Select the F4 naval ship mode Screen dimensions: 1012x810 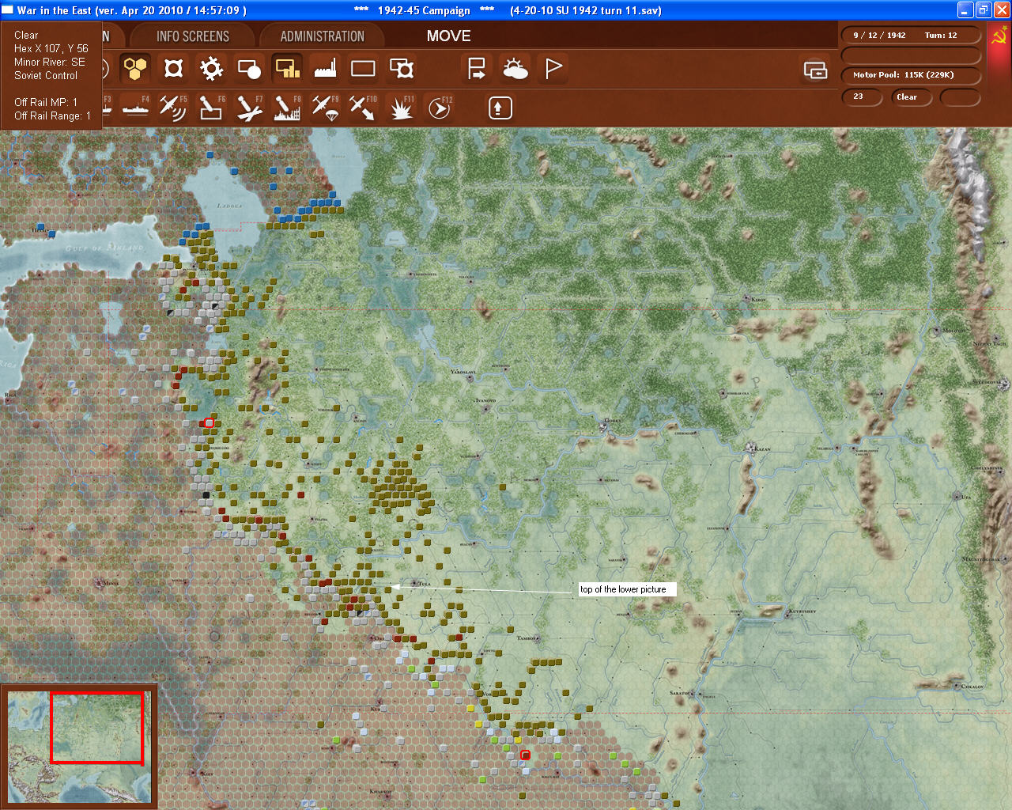[x=135, y=108]
